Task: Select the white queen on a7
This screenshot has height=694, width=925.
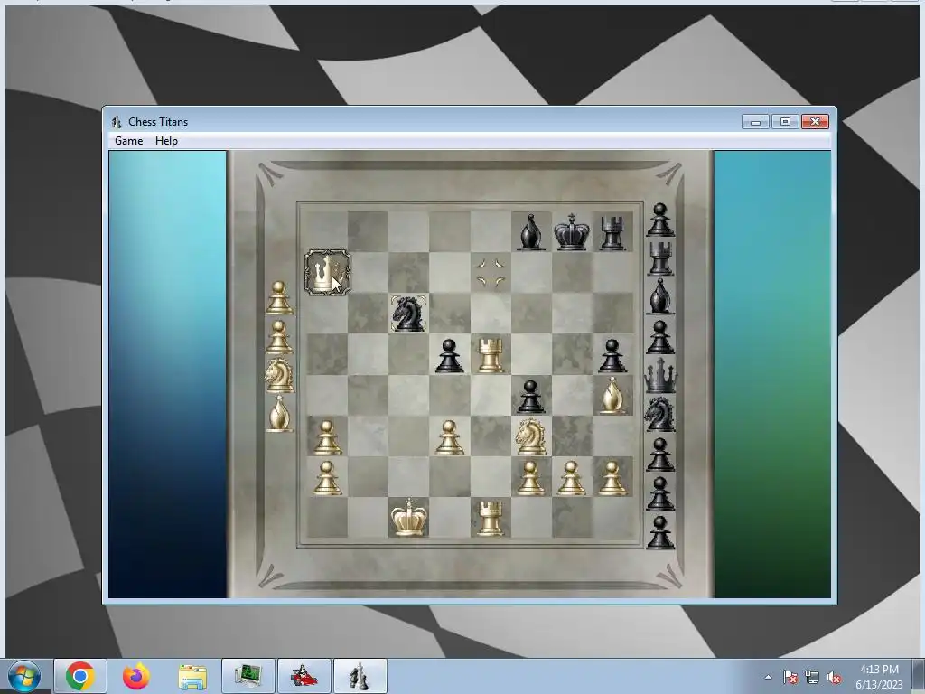Action: 327,272
